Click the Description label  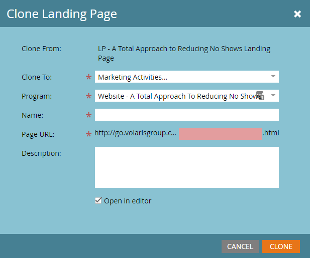pos(41,153)
